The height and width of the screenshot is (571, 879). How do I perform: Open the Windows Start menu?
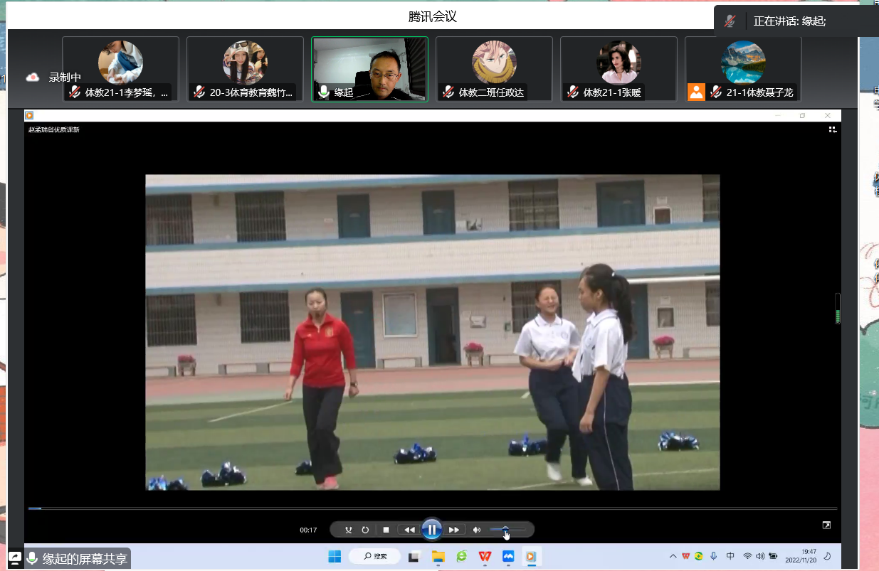[335, 556]
